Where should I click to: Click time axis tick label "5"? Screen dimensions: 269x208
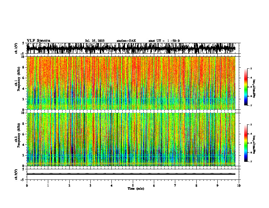pos(133,186)
